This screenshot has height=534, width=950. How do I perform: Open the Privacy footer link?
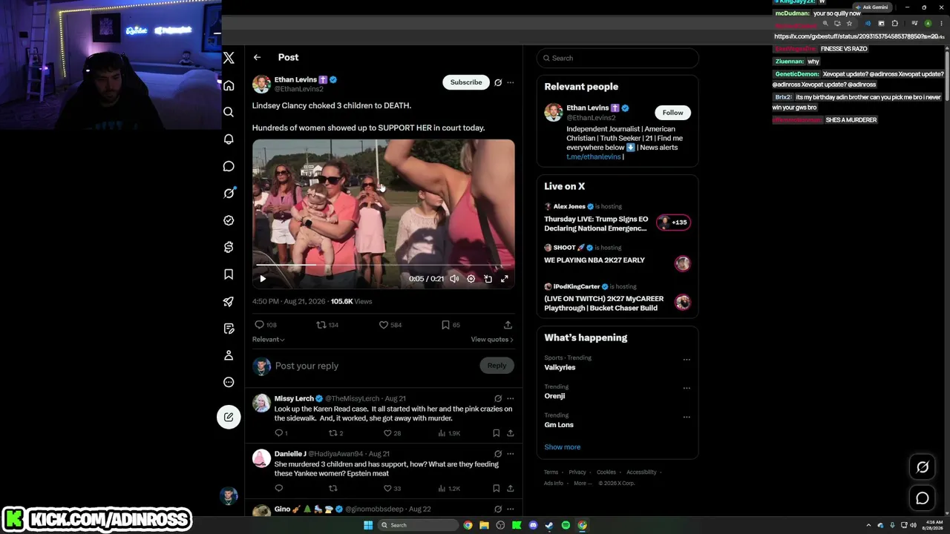click(577, 472)
